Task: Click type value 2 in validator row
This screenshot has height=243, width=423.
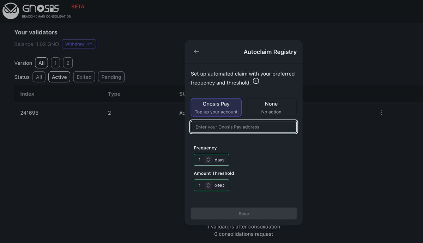Action: coord(109,113)
